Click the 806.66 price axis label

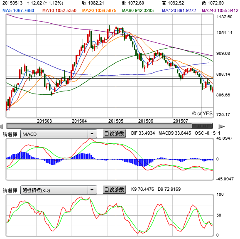(223, 95)
